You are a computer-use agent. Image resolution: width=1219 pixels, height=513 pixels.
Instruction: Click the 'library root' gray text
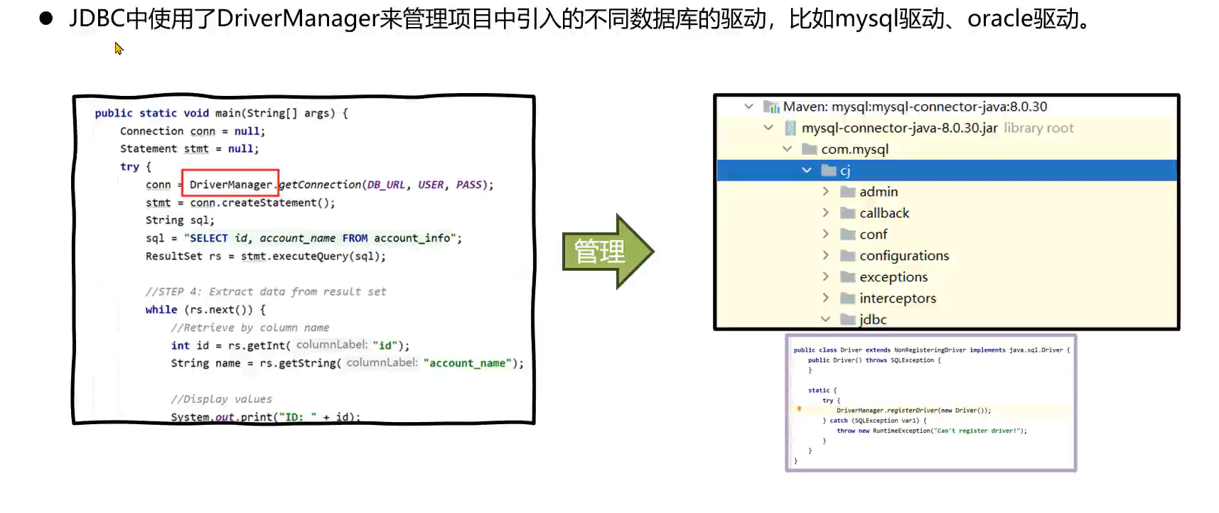coord(1038,128)
